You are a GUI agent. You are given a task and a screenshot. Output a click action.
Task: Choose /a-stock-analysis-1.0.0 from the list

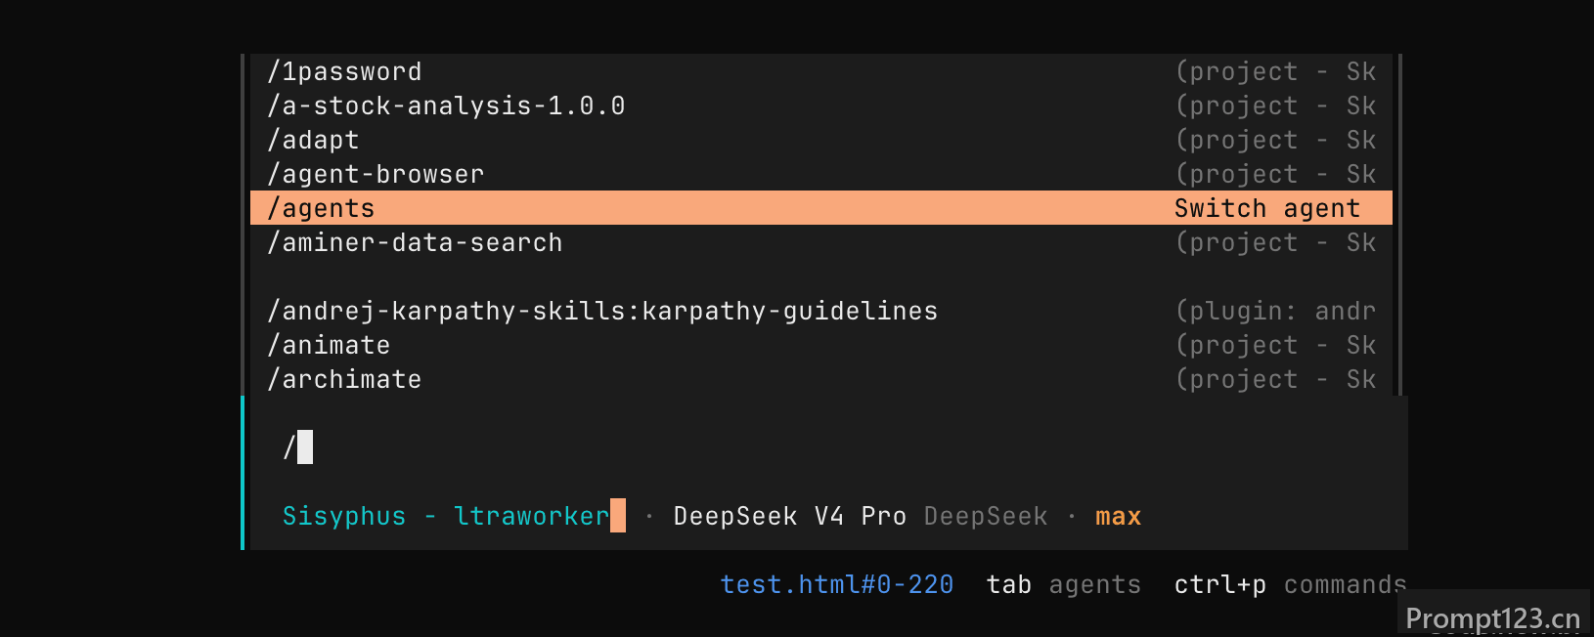[x=821, y=106]
